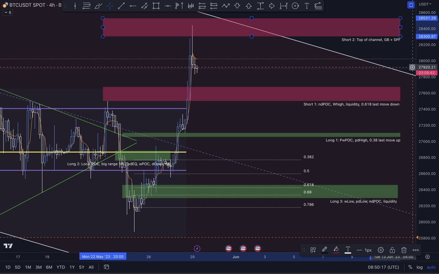Viewport: 439px width, 274px height.
Task: Set chart range to All
Action: click(x=91, y=267)
